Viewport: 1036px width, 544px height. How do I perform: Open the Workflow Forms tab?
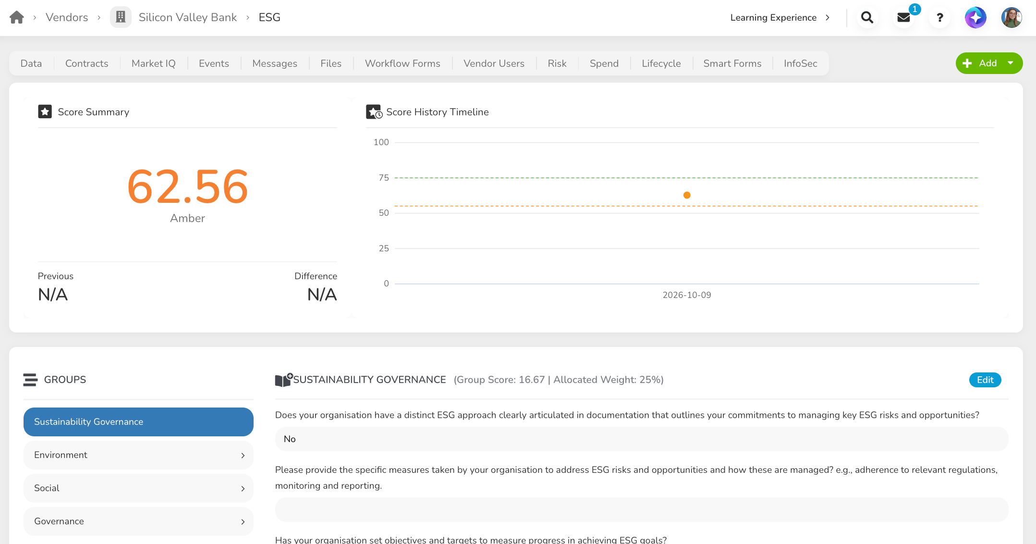coord(402,63)
